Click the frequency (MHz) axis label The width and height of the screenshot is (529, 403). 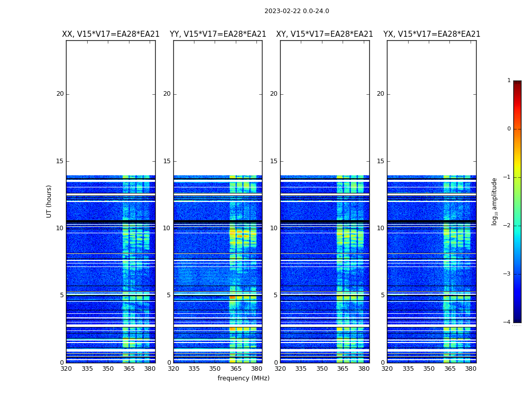243,378
